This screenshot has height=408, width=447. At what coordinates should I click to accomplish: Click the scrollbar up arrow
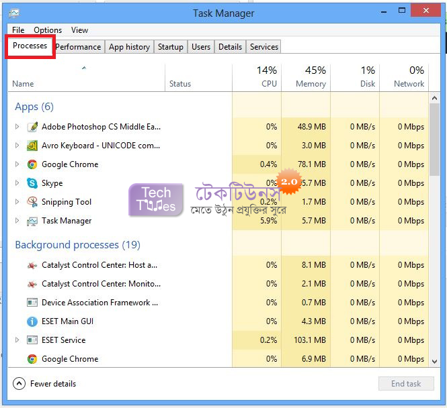point(434,98)
